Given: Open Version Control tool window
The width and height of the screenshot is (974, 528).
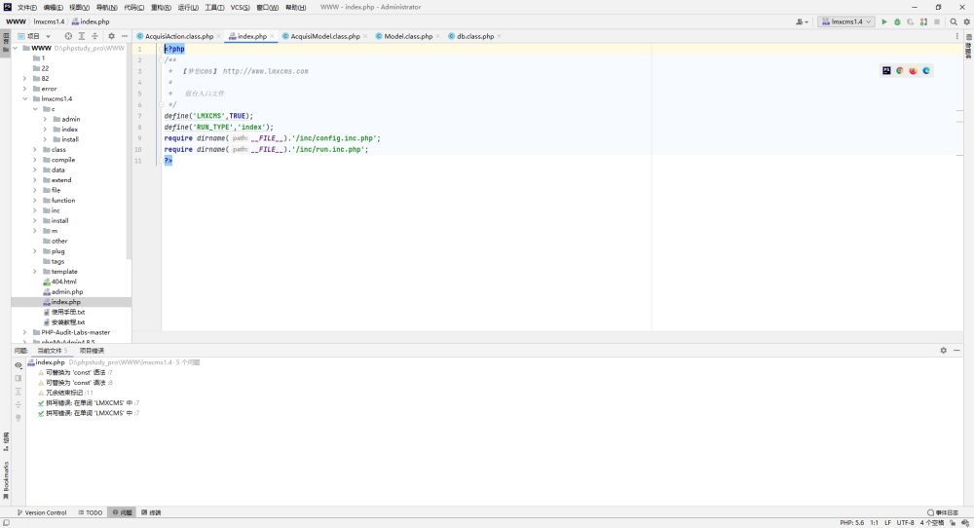Looking at the screenshot, I should tap(42, 512).
